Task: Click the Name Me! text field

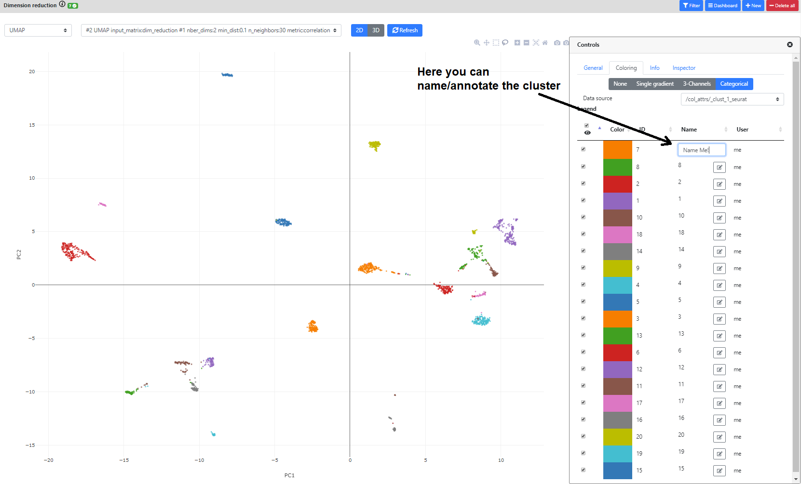Action: point(701,150)
